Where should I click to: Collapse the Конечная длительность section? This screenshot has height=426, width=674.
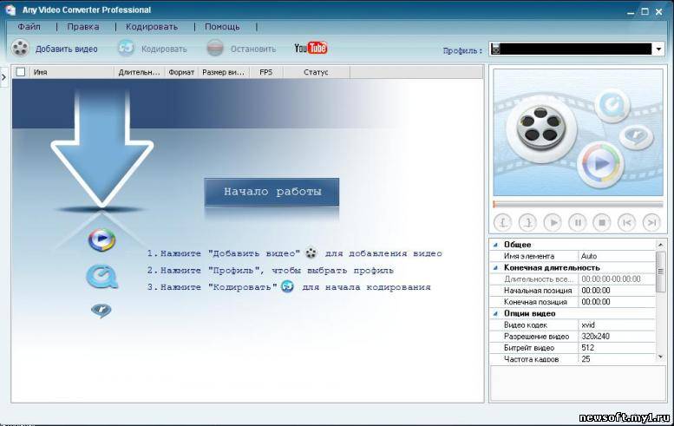(x=495, y=268)
